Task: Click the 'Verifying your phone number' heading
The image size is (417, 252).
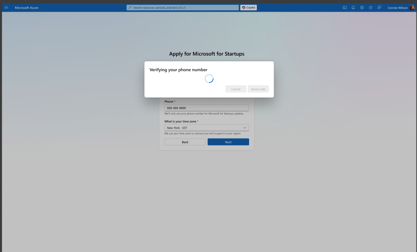Action: 178,69
